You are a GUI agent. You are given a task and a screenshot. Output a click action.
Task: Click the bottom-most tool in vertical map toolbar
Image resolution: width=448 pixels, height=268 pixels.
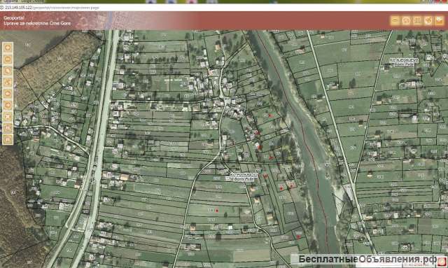tap(8, 139)
